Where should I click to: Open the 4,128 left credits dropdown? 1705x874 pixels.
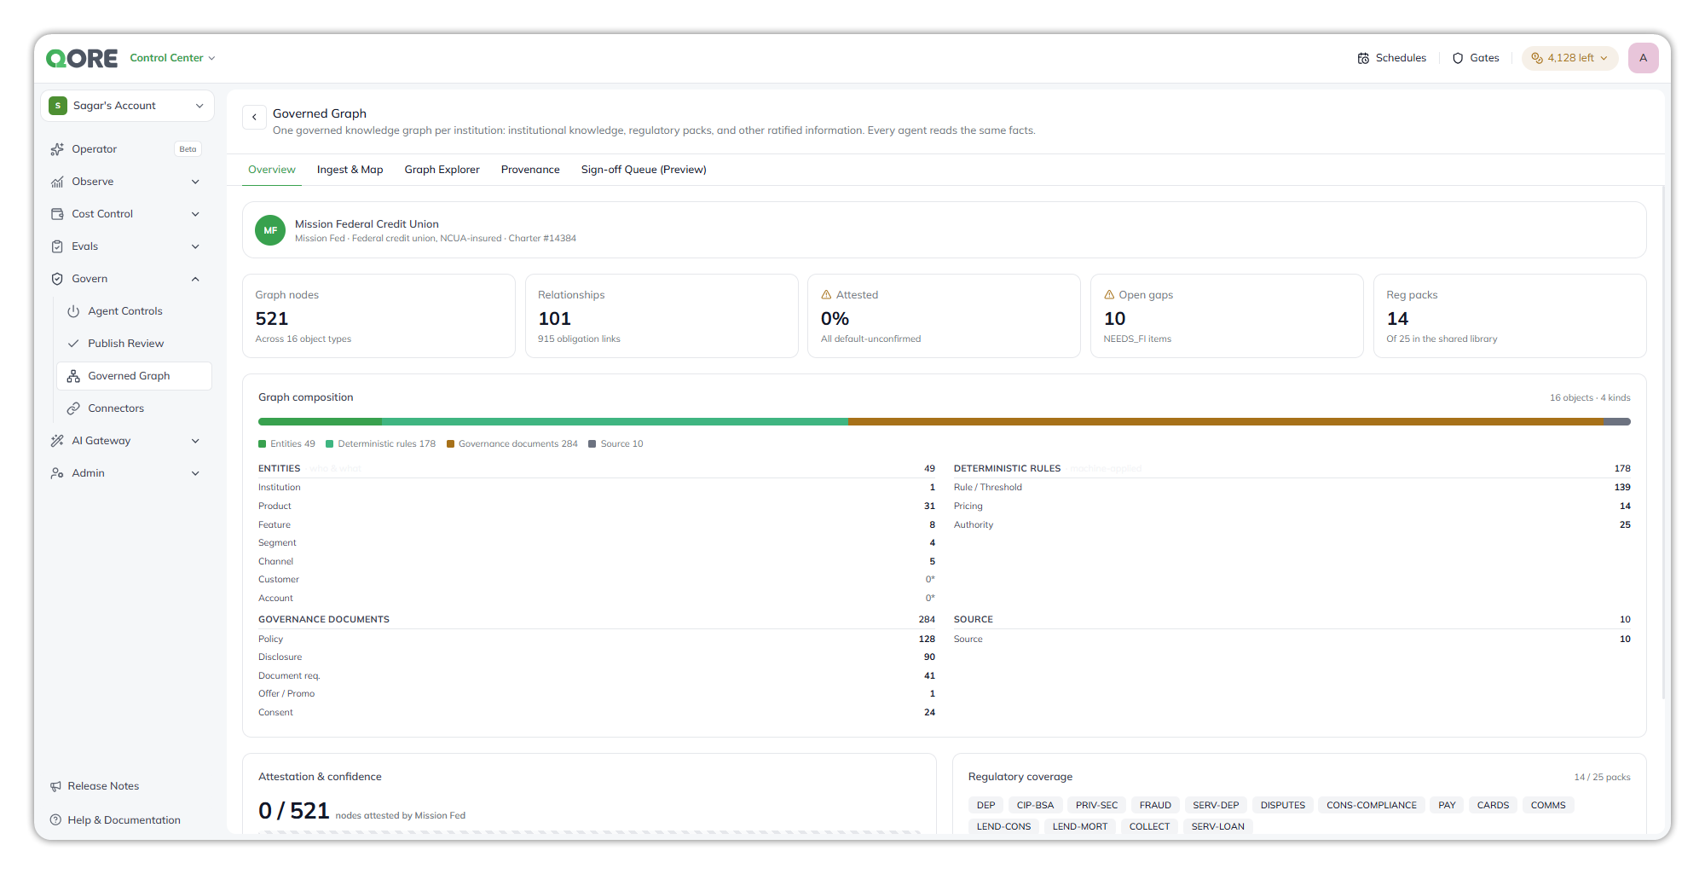click(x=1569, y=58)
